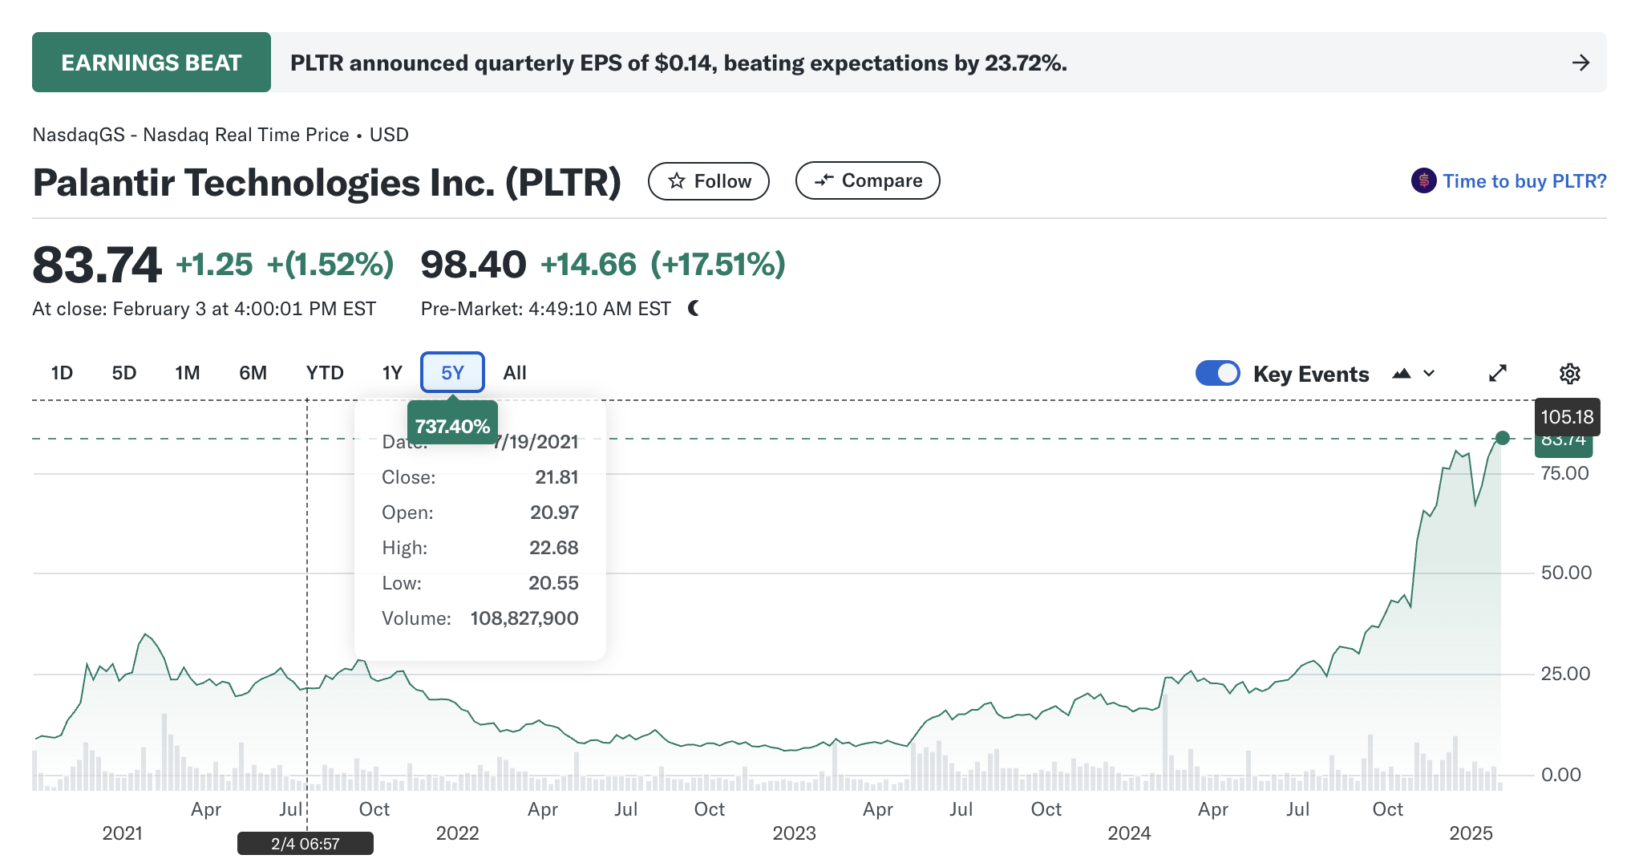Choose the YTD range
This screenshot has height=863, width=1639.
[x=325, y=373]
